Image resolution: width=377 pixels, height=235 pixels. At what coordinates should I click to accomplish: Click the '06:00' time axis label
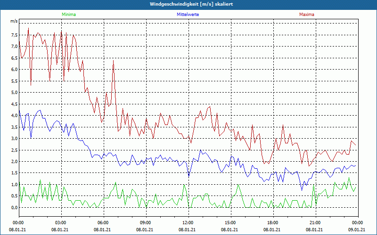104,223
